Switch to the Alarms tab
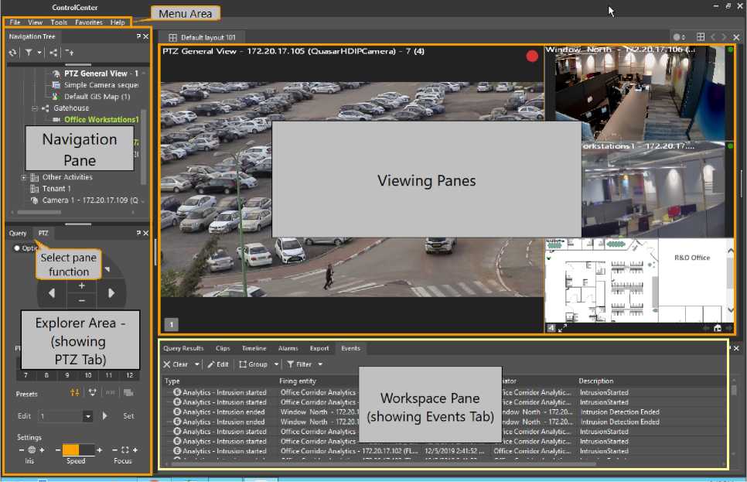The width and height of the screenshot is (747, 482). click(288, 349)
